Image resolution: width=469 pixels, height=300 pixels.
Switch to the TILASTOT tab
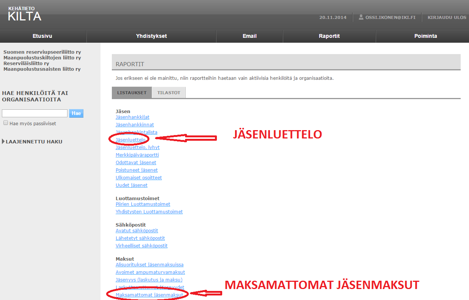169,93
